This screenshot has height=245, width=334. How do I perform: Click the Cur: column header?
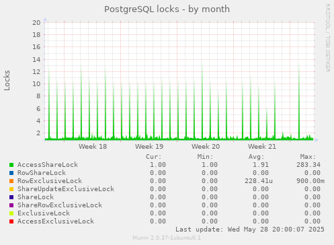click(x=154, y=157)
